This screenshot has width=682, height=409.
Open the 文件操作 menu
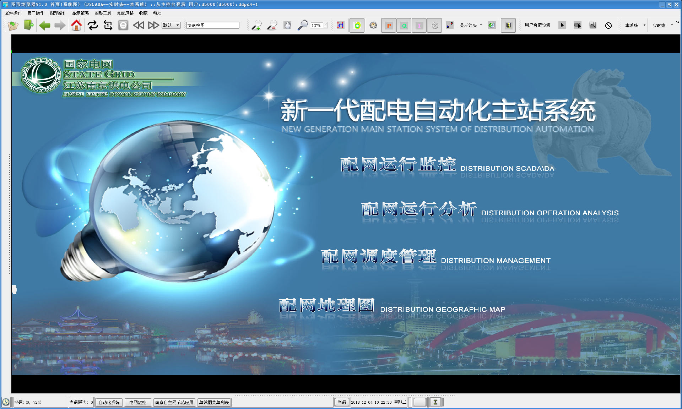click(13, 13)
